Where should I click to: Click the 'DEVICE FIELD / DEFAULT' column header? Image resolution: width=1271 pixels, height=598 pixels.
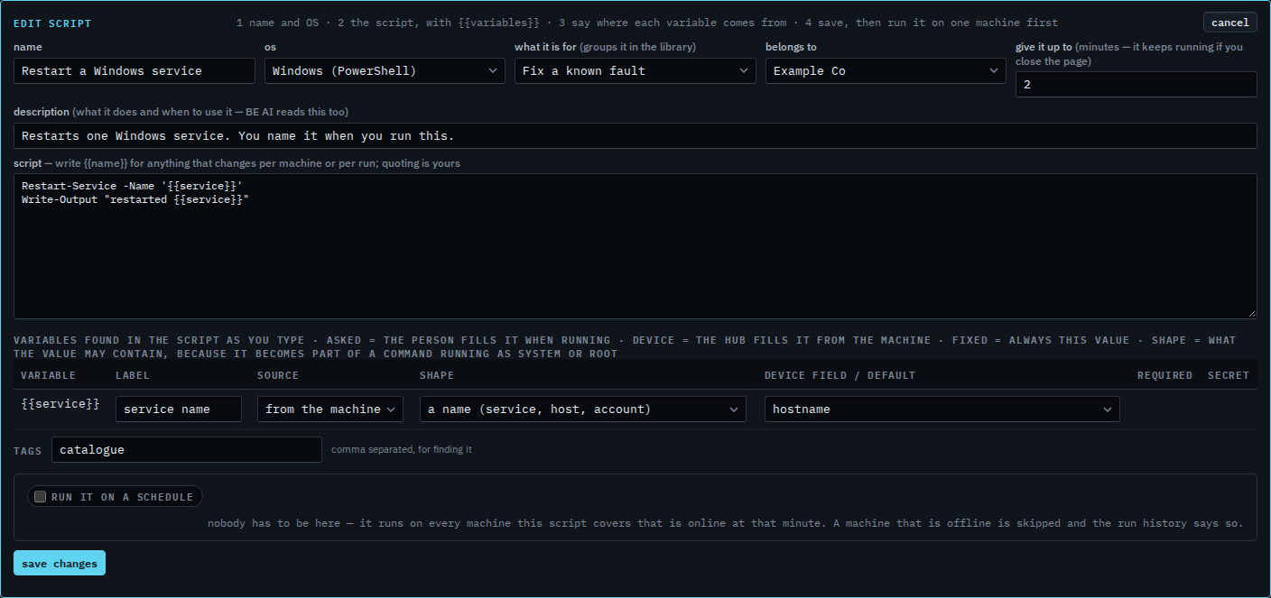pos(840,375)
